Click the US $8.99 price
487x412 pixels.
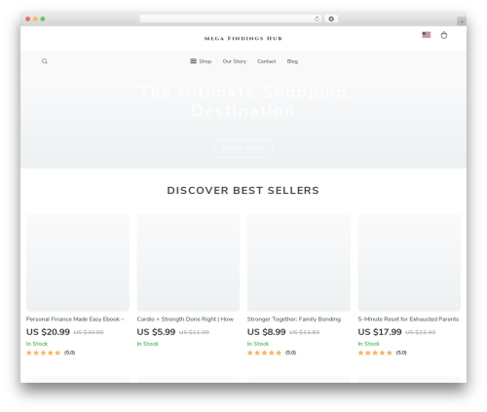[267, 332]
